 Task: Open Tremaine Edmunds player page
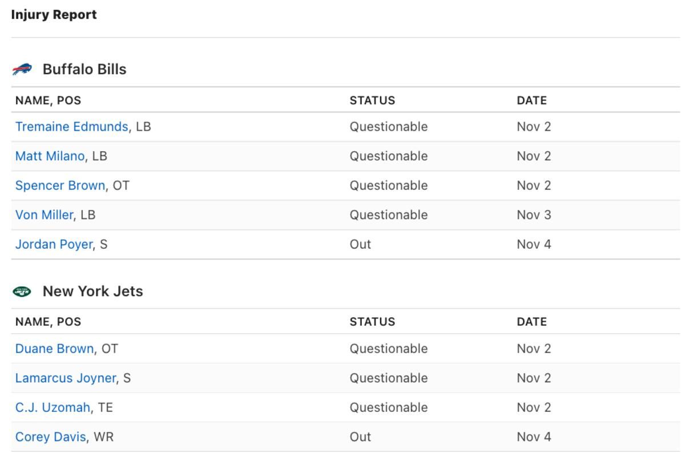point(71,127)
